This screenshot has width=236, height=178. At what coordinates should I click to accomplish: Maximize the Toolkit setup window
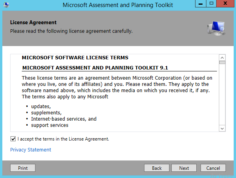coord(211,4)
